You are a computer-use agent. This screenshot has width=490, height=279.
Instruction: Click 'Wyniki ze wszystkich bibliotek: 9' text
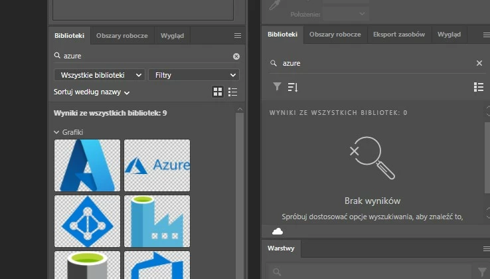(110, 113)
